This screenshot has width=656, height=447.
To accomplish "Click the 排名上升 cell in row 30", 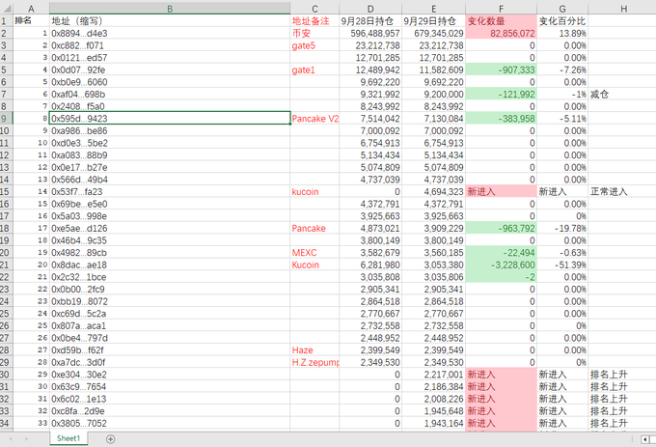I will (x=622, y=375).
